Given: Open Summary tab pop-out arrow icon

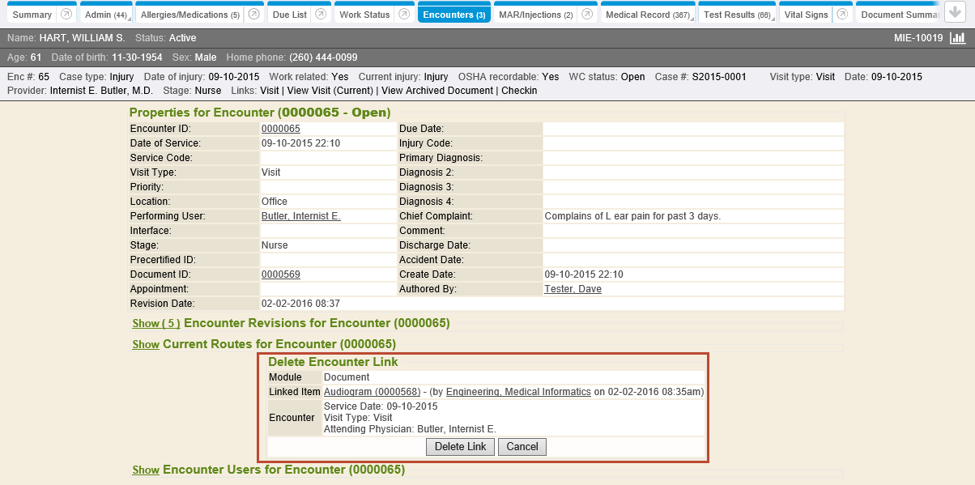Looking at the screenshot, I should point(66,15).
